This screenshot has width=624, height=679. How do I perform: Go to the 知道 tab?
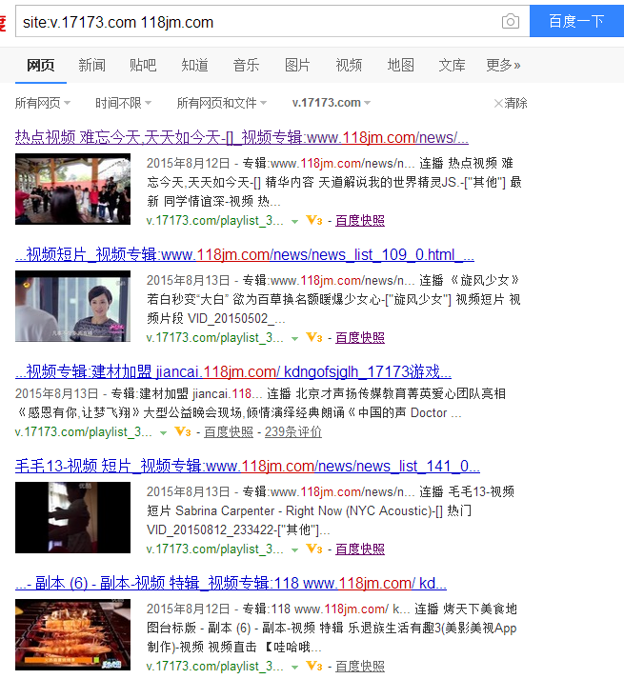(x=194, y=66)
